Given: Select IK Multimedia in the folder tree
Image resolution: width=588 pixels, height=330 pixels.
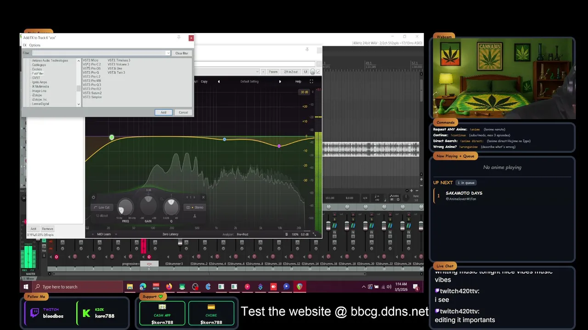Looking at the screenshot, I should [40, 87].
